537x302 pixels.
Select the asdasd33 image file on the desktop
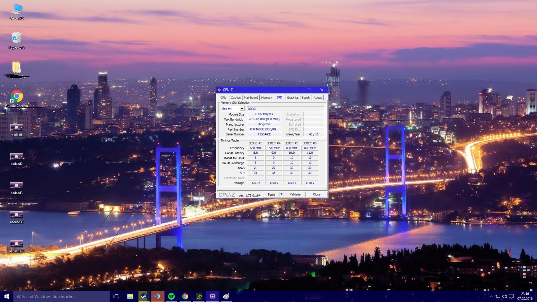coord(17,217)
